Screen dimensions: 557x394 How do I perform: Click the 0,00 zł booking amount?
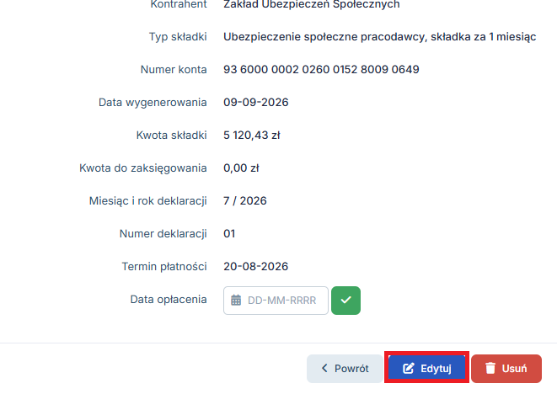click(x=241, y=168)
